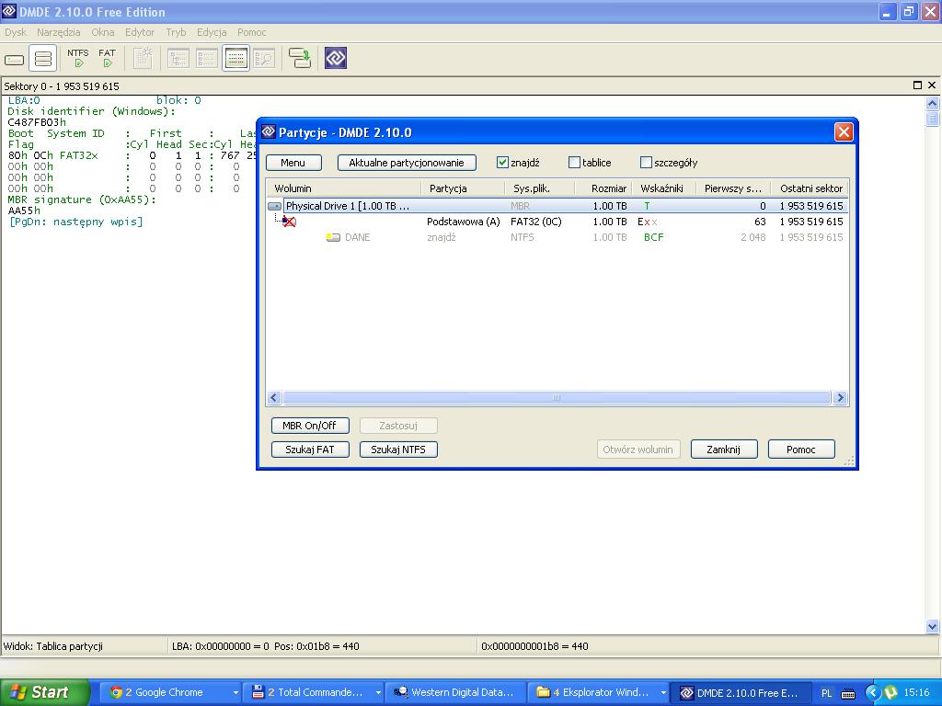Open the Edytor menu
942x706 pixels.
(x=140, y=32)
